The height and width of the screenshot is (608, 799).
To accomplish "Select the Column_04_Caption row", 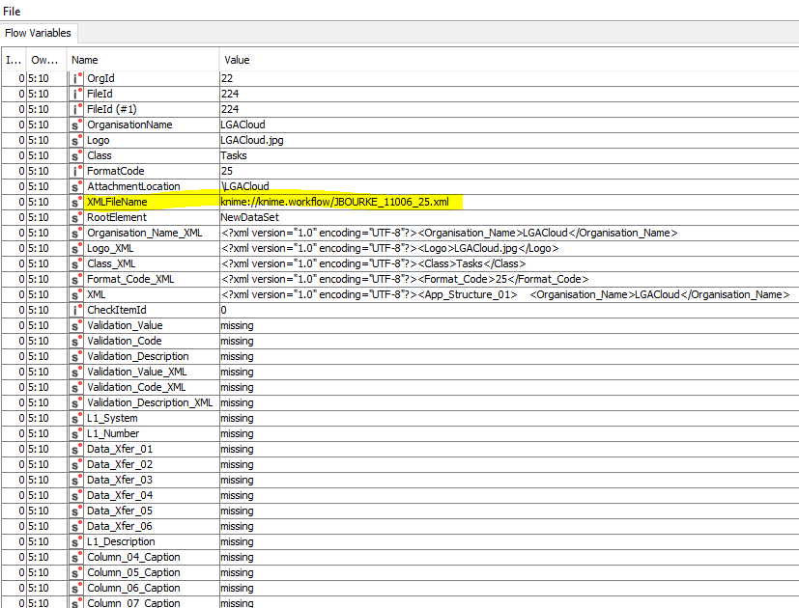I will pos(133,557).
